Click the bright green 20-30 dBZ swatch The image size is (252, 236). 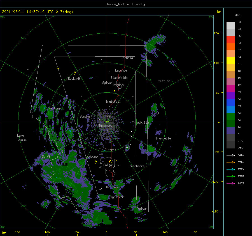pos(231,117)
